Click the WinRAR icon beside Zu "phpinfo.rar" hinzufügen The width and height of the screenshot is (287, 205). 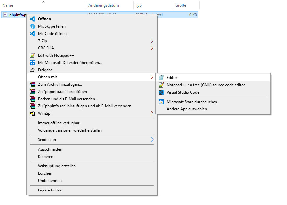click(x=33, y=92)
